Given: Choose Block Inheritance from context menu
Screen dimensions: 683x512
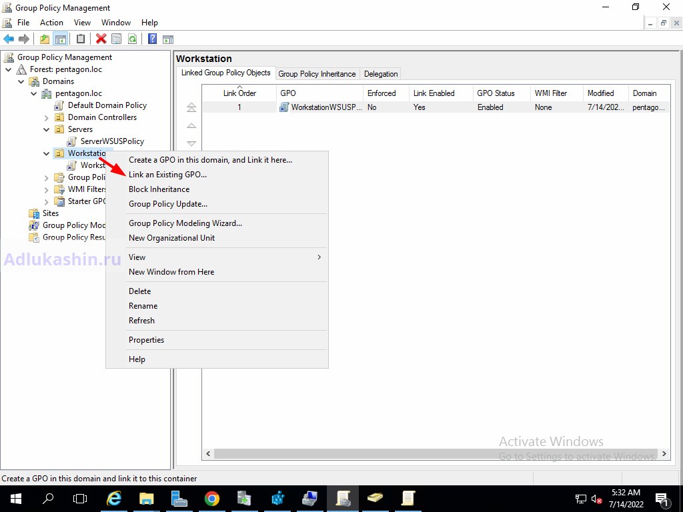Looking at the screenshot, I should point(159,189).
